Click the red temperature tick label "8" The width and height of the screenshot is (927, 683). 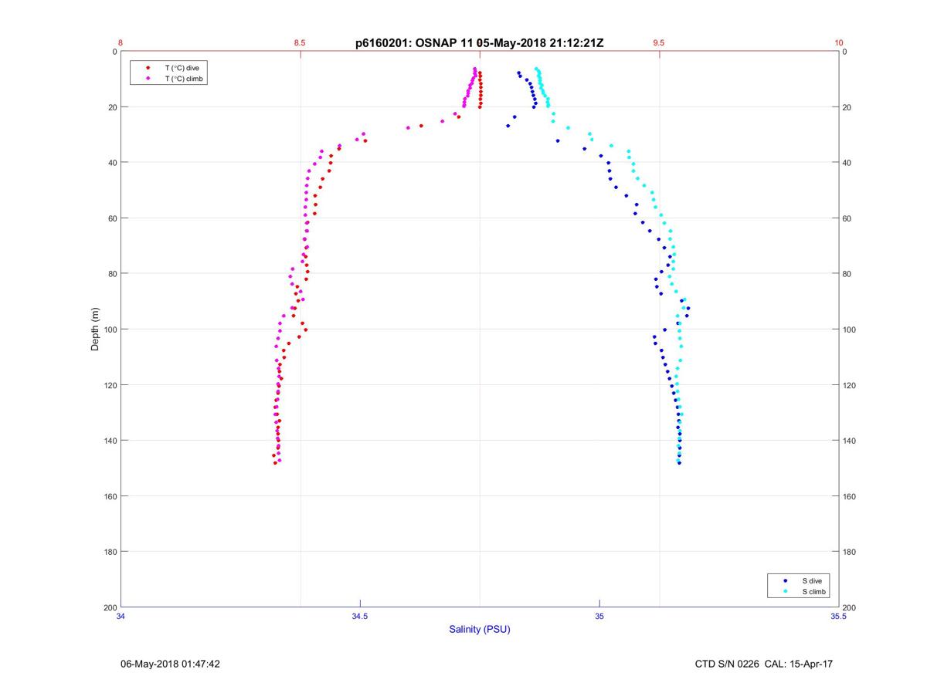coord(121,43)
